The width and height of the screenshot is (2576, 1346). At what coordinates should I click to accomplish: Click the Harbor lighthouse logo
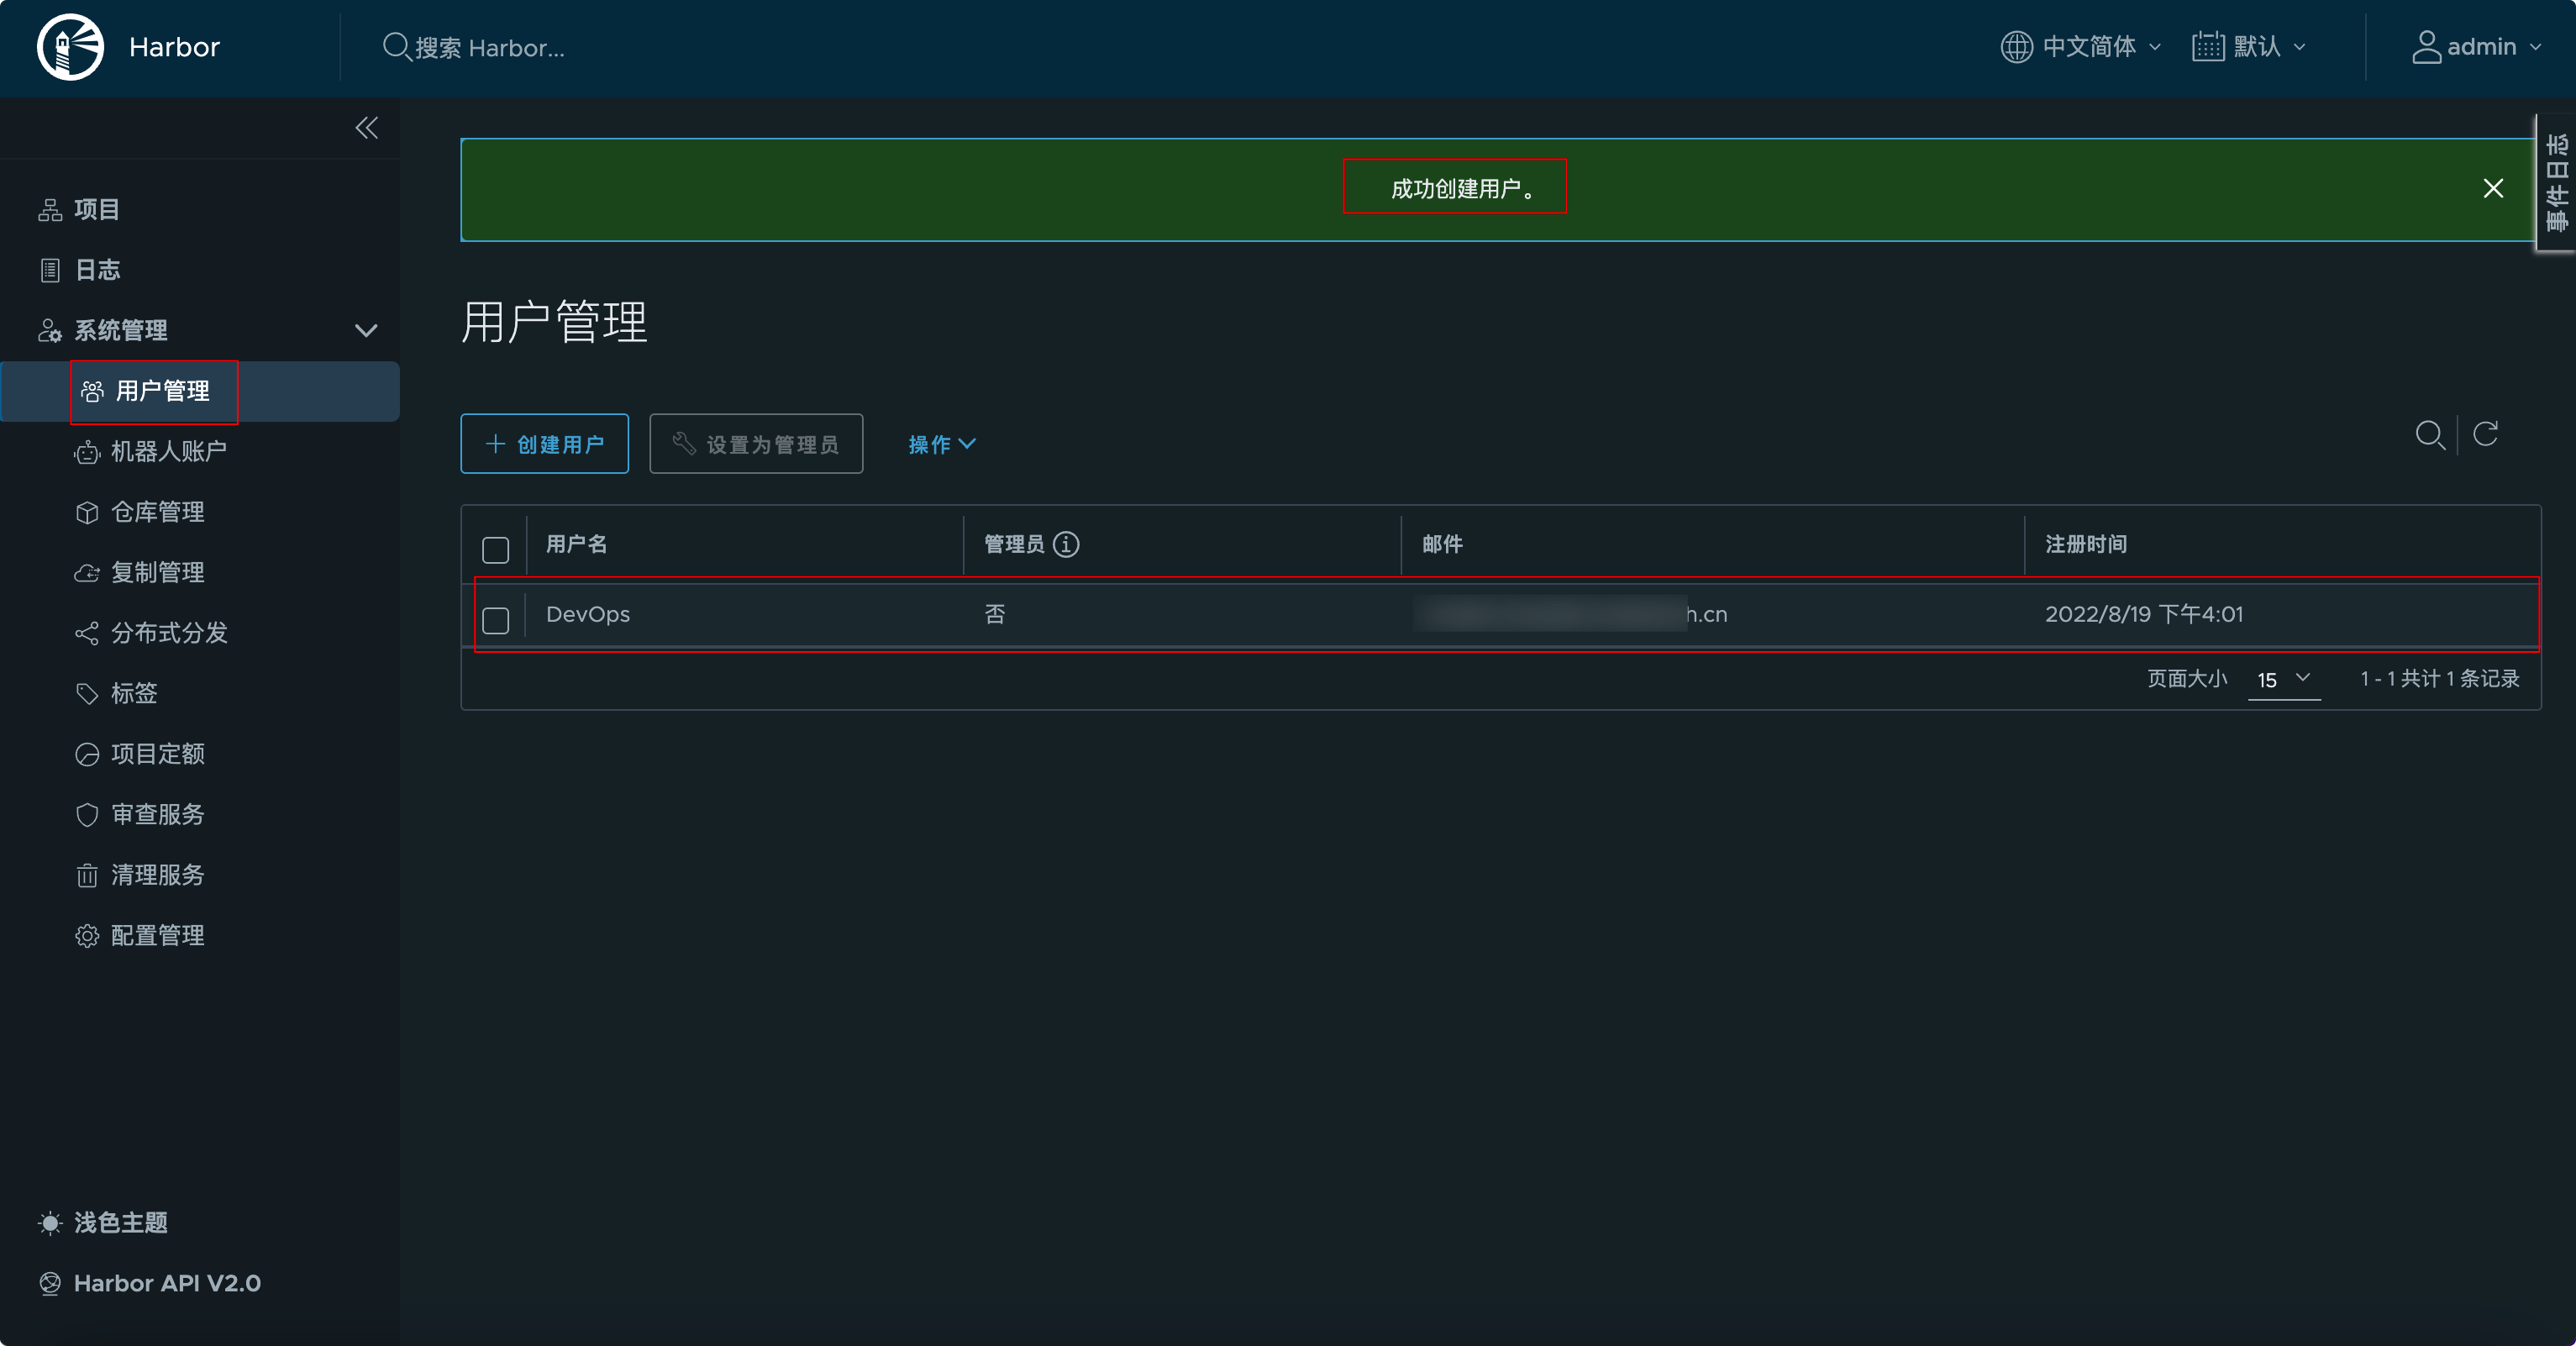click(x=70, y=47)
